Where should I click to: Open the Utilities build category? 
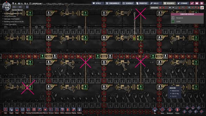[x=62, y=110]
